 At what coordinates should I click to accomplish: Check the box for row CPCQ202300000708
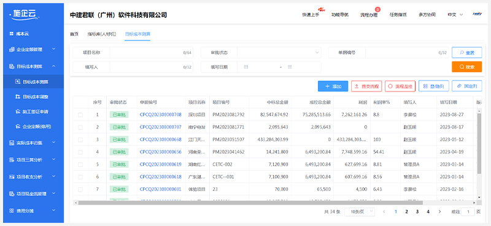click(x=80, y=115)
